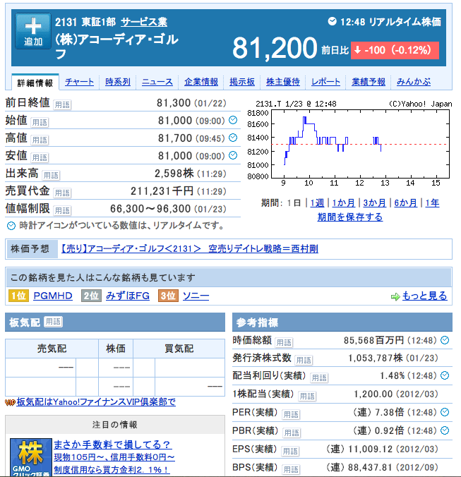This screenshot has height=477, width=461.
Task: Click the 81,200 current price value
Action: [275, 48]
